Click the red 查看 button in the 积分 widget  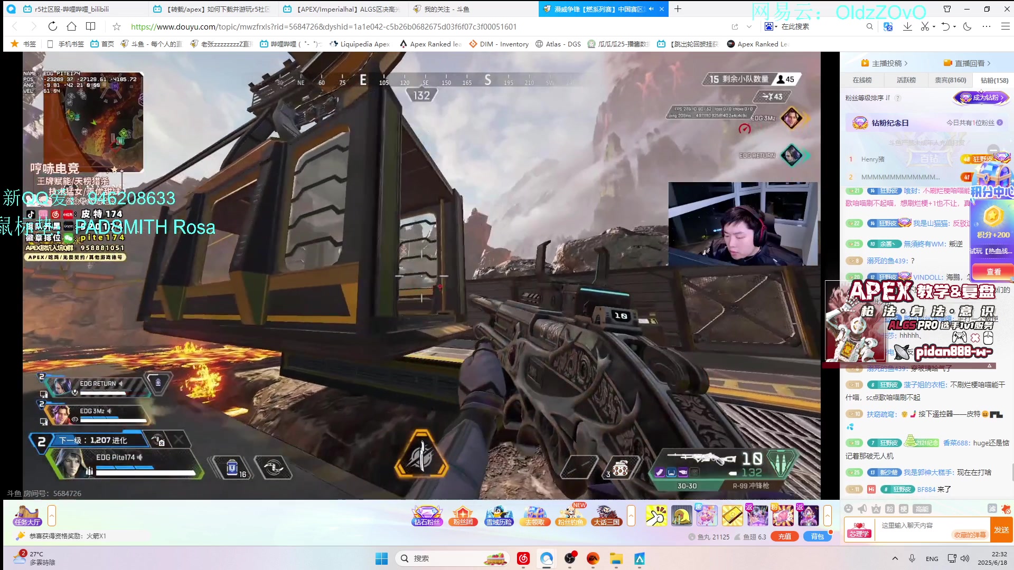click(x=993, y=271)
